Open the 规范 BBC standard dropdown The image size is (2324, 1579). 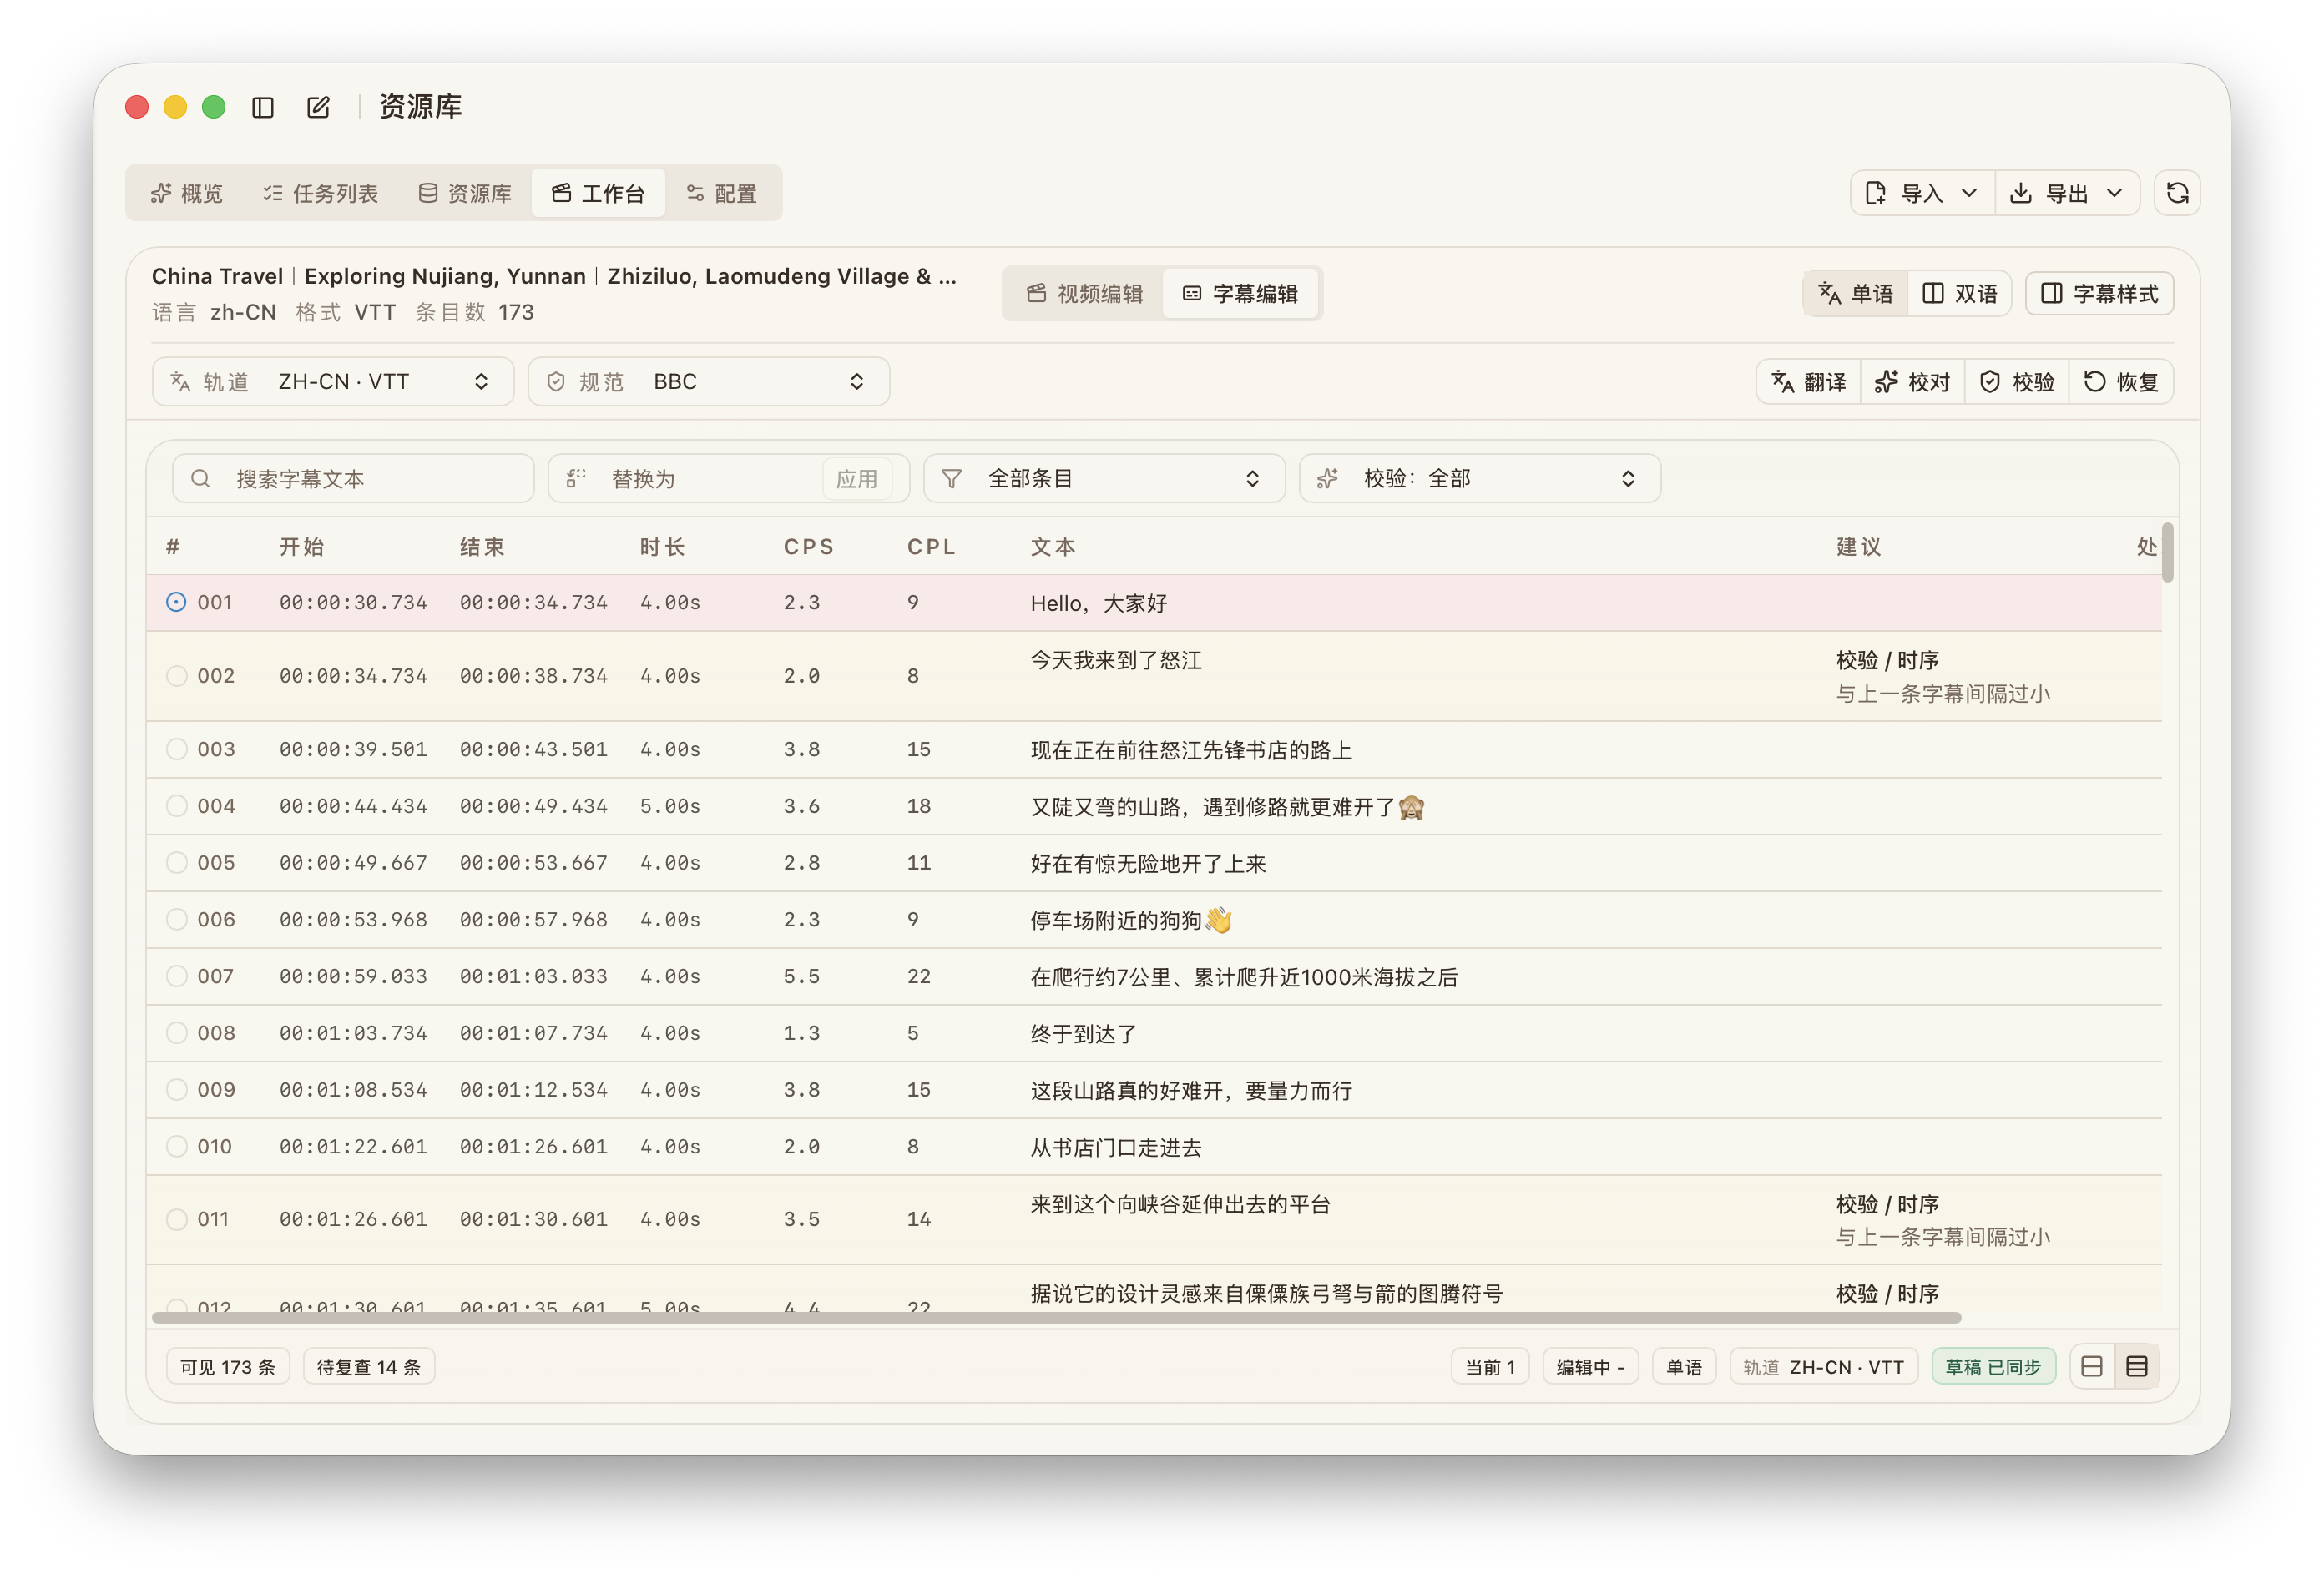tap(708, 381)
